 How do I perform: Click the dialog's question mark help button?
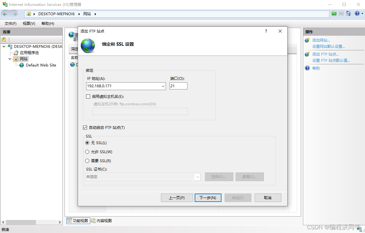[266, 31]
